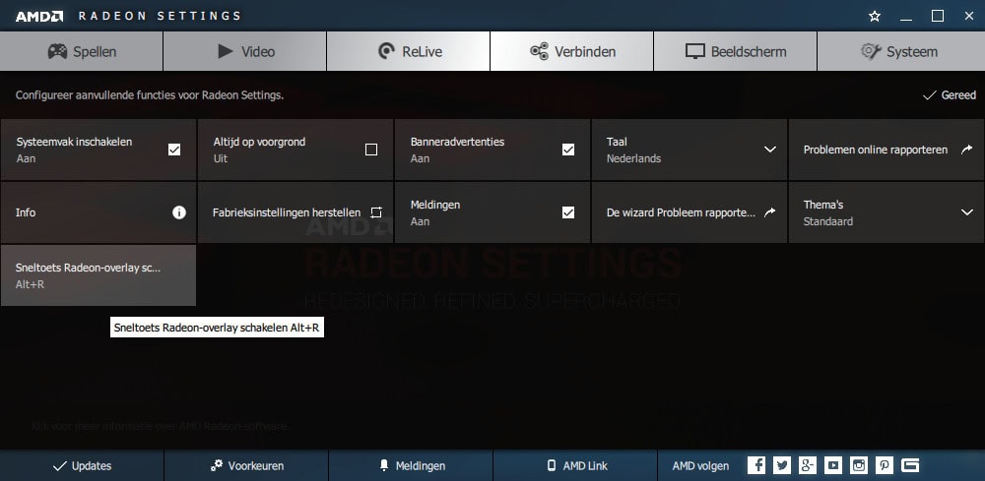
Task: Open Meldingen in bottom bar
Action: pos(411,465)
